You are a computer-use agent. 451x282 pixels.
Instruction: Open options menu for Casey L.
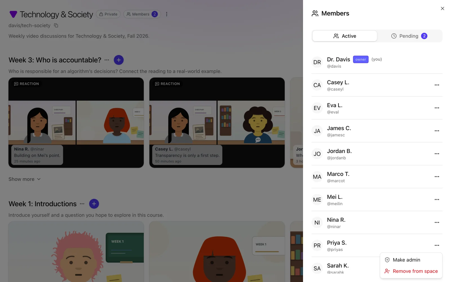437,85
